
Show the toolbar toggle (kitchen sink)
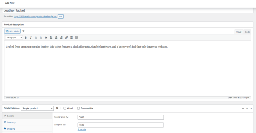pyautogui.click(x=77, y=37)
